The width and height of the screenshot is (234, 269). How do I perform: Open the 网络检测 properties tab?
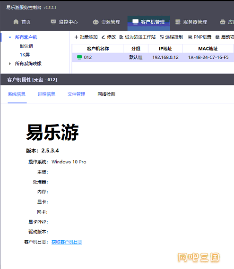106,94
